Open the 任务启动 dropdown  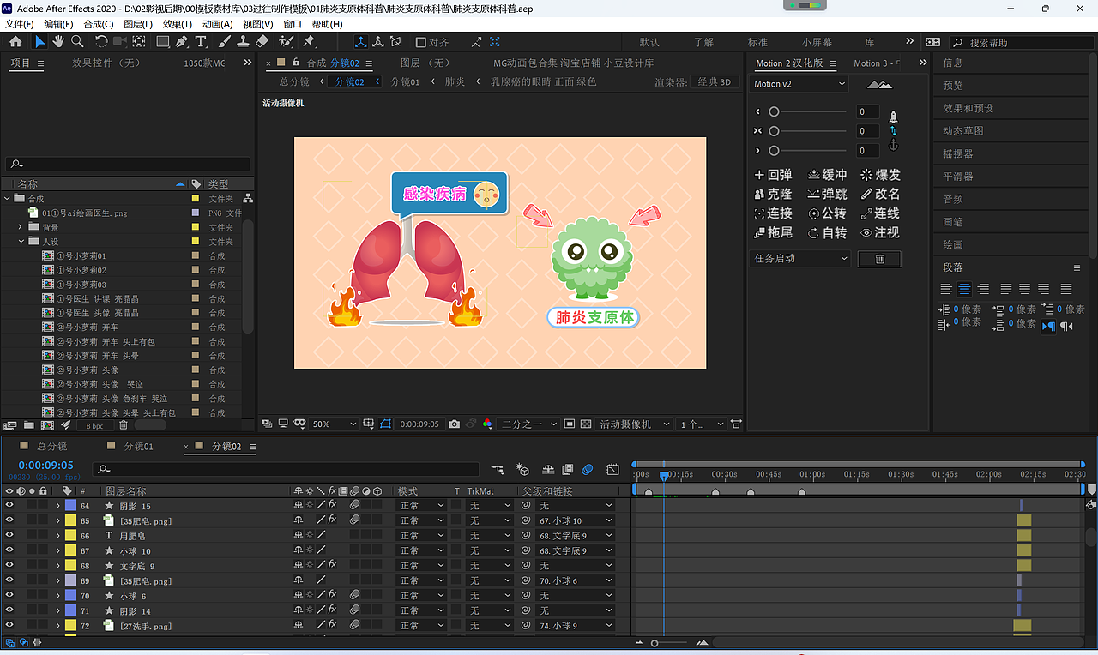tap(799, 258)
